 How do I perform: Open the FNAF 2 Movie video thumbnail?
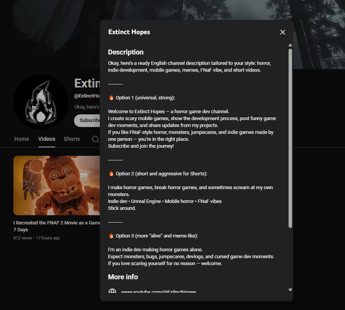pyautogui.click(x=56, y=185)
